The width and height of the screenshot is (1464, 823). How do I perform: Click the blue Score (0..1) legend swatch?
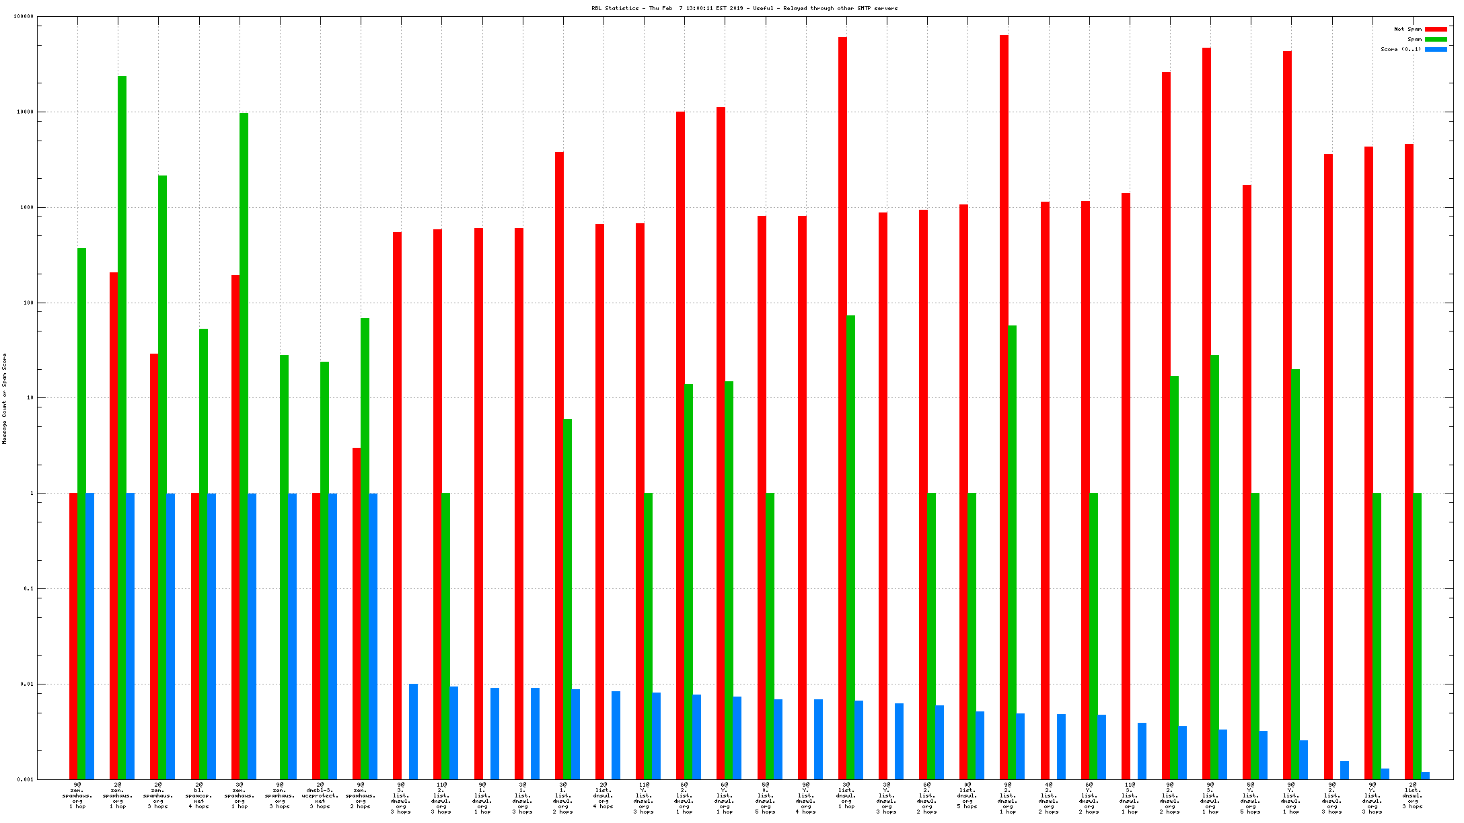click(1435, 49)
